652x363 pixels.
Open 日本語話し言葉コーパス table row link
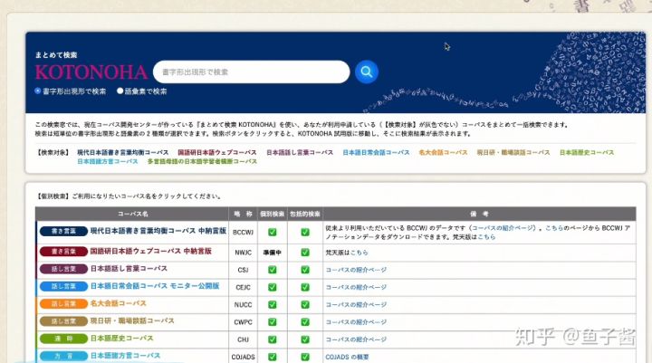[x=129, y=269]
